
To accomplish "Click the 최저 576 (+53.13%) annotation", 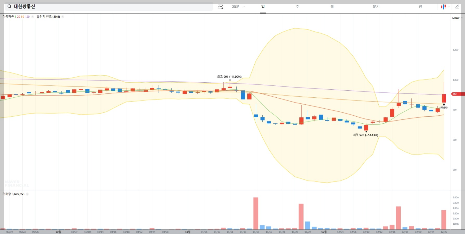I will coord(365,135).
